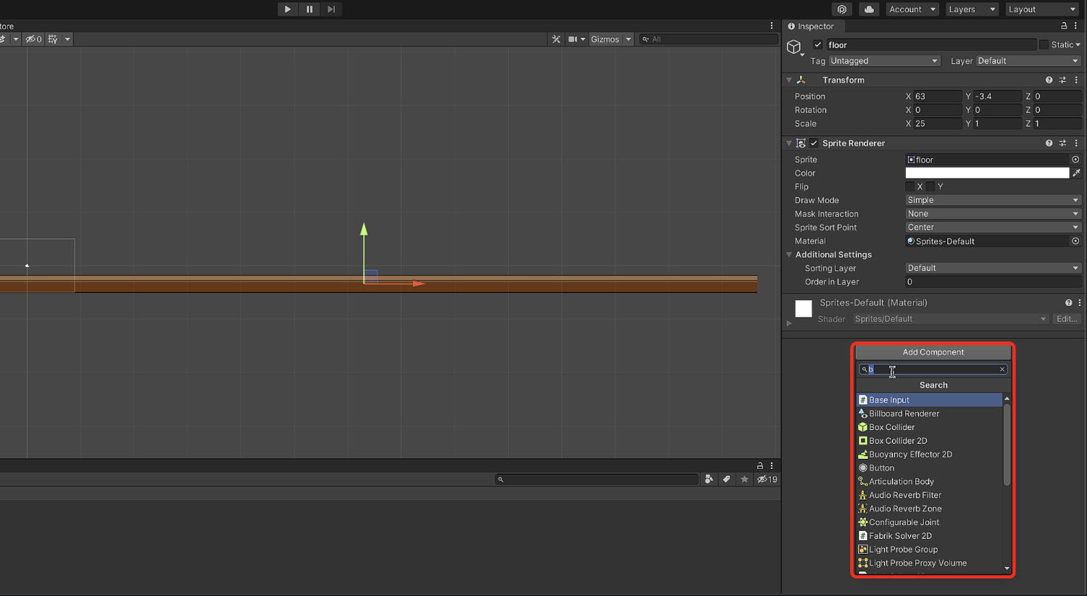1087x596 pixels.
Task: Open the Sorting Layer dropdown
Action: (994, 268)
